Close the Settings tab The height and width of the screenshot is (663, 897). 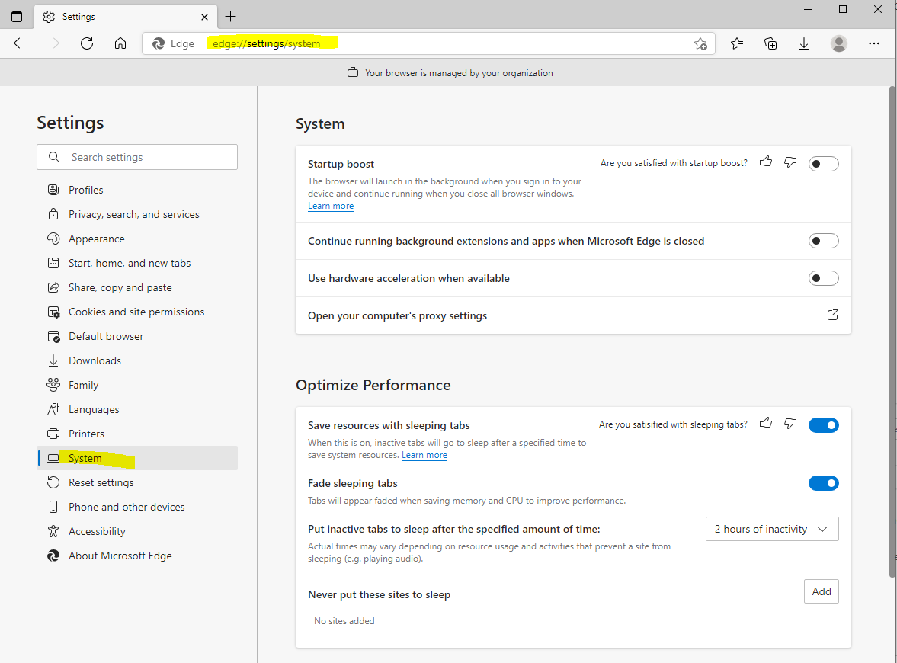(x=204, y=18)
